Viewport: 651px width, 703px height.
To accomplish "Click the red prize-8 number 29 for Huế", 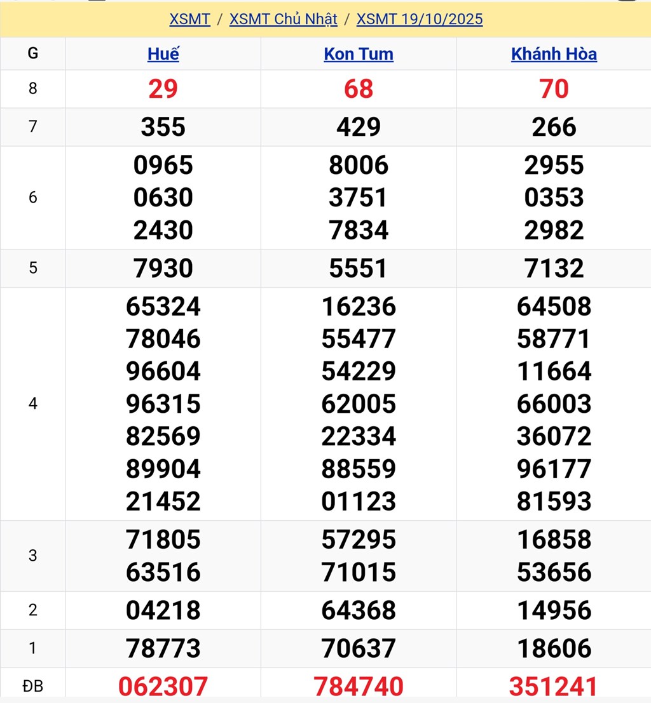I will point(163,89).
